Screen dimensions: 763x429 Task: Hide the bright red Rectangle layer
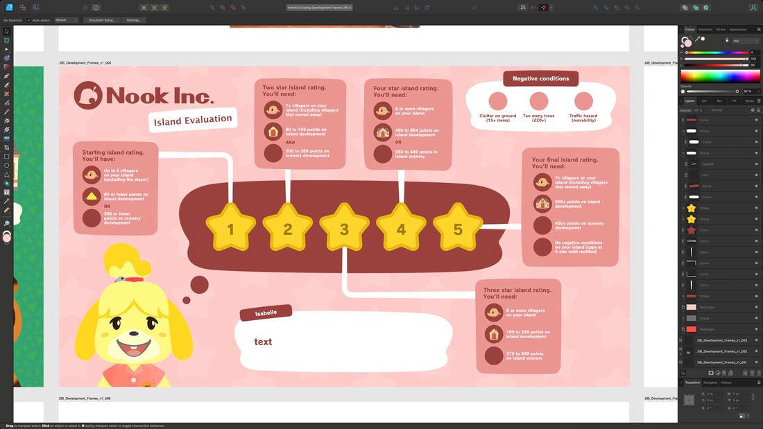point(756,329)
